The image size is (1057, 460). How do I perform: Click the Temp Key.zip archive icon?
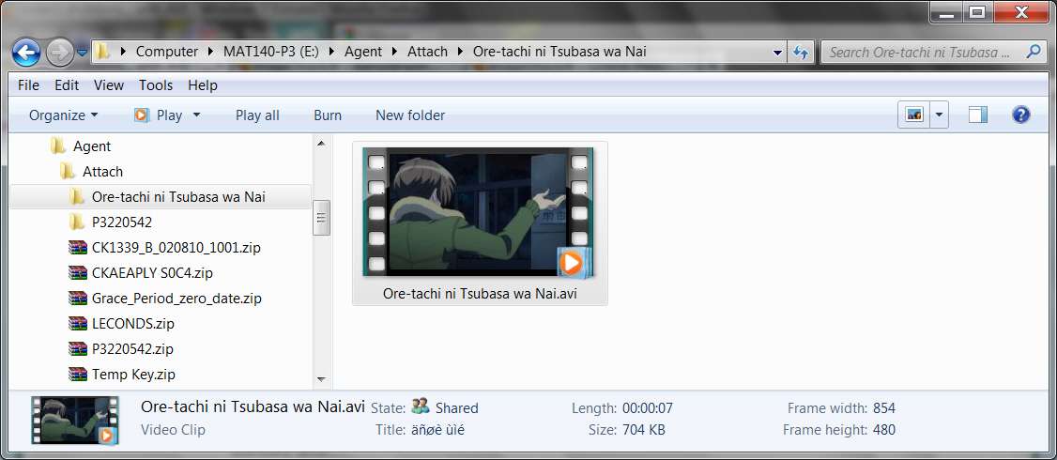78,375
